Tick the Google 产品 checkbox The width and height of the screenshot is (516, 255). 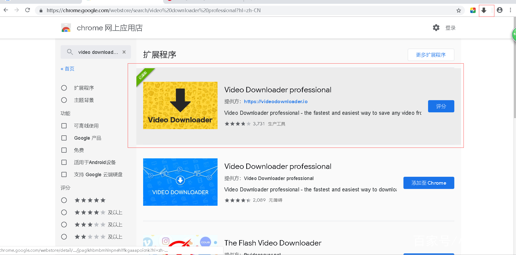click(x=64, y=138)
